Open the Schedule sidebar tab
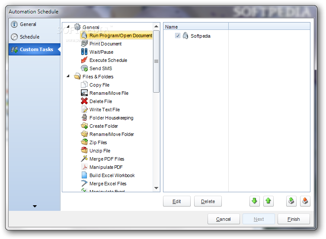This screenshot has height=239, width=326. point(35,37)
